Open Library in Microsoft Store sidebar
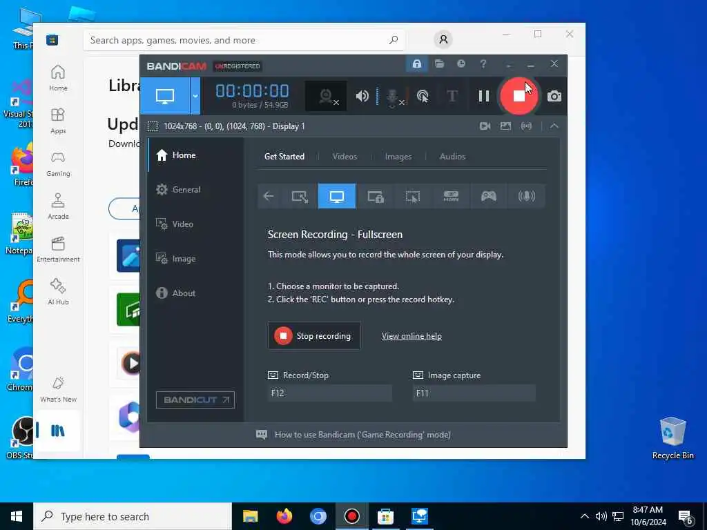The width and height of the screenshot is (707, 530). [57, 431]
